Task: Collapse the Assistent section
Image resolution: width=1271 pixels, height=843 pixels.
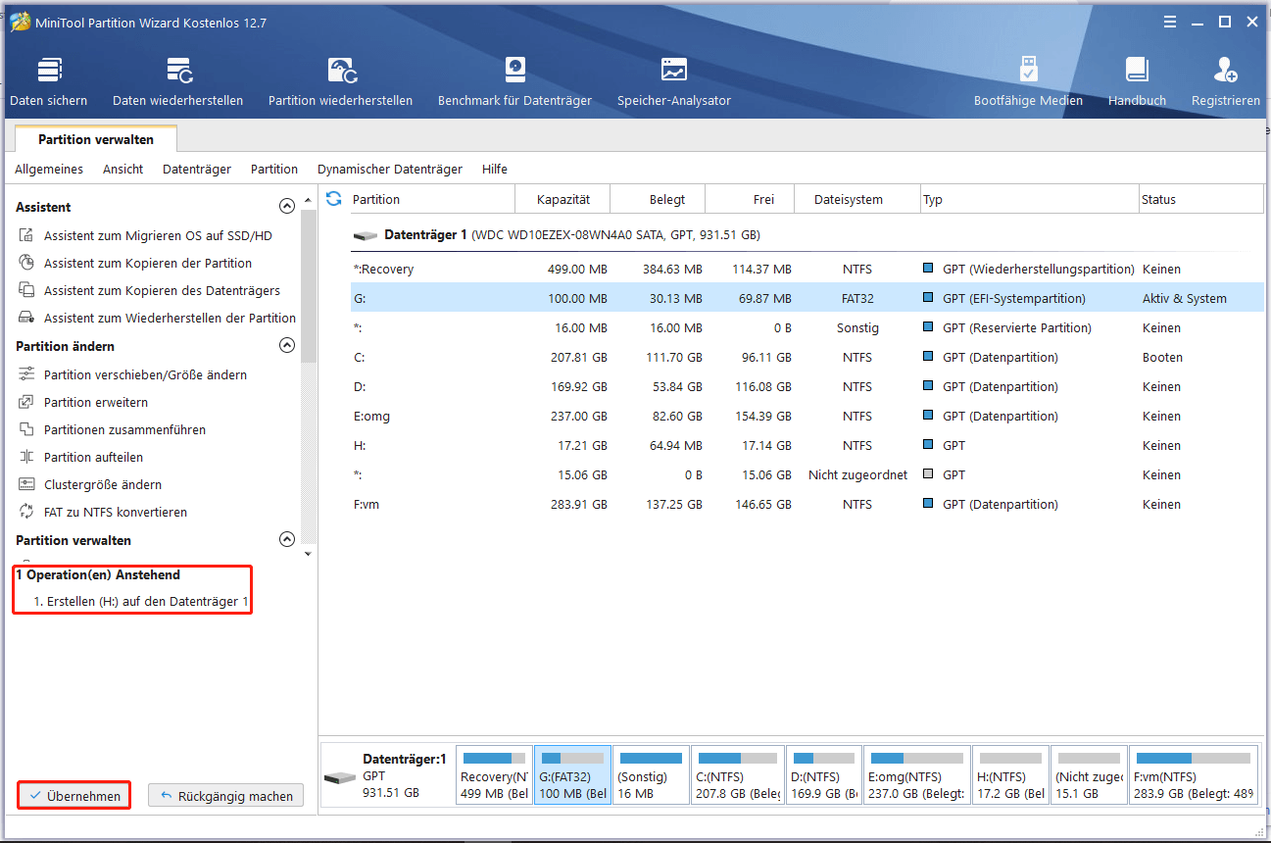Action: click(x=287, y=207)
